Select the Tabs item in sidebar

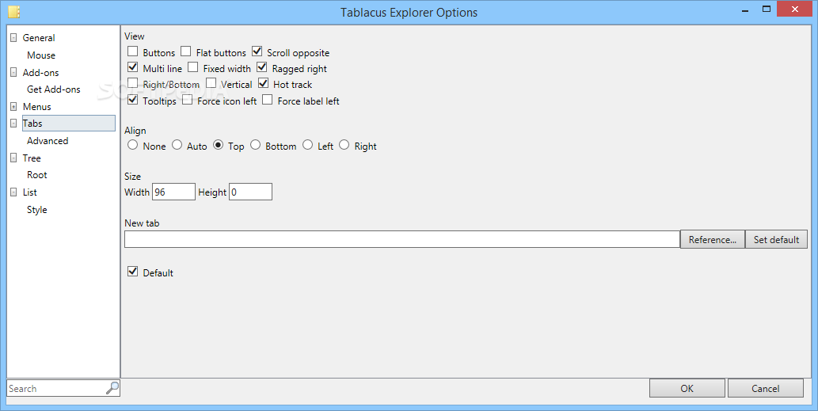point(68,123)
